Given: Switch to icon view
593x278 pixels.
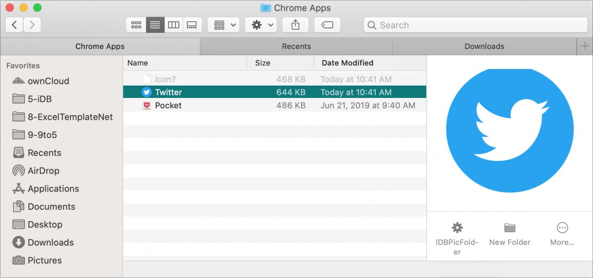Looking at the screenshot, I should 136,25.
